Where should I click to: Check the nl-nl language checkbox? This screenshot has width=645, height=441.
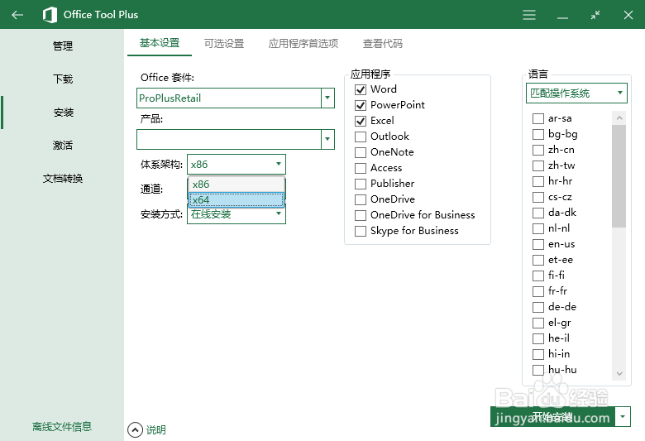(538, 228)
